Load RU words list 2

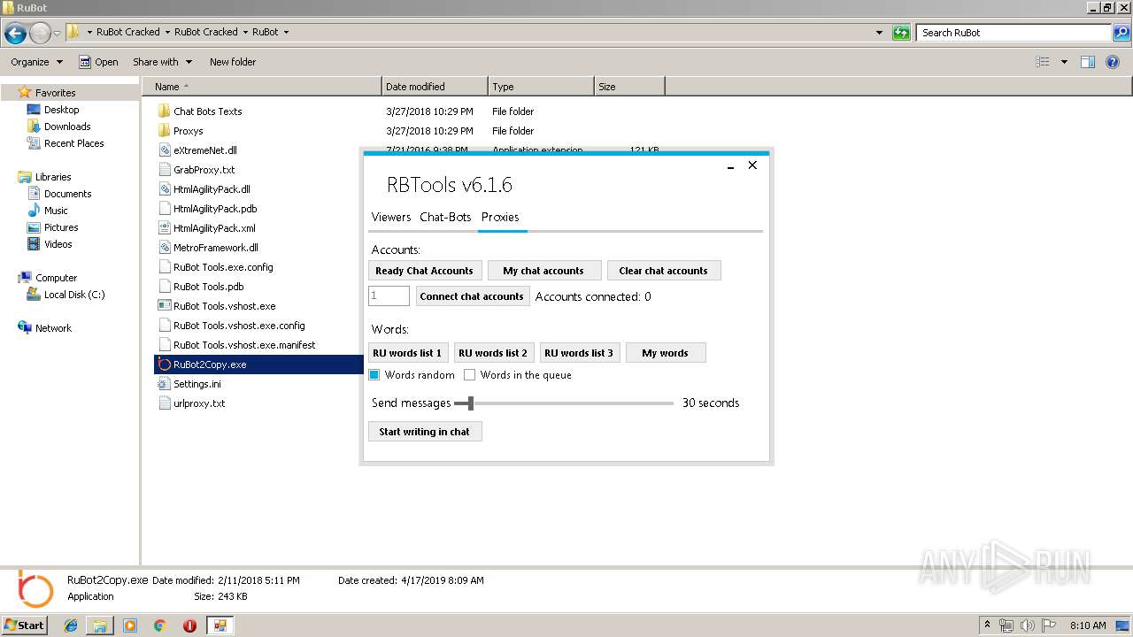(x=493, y=353)
